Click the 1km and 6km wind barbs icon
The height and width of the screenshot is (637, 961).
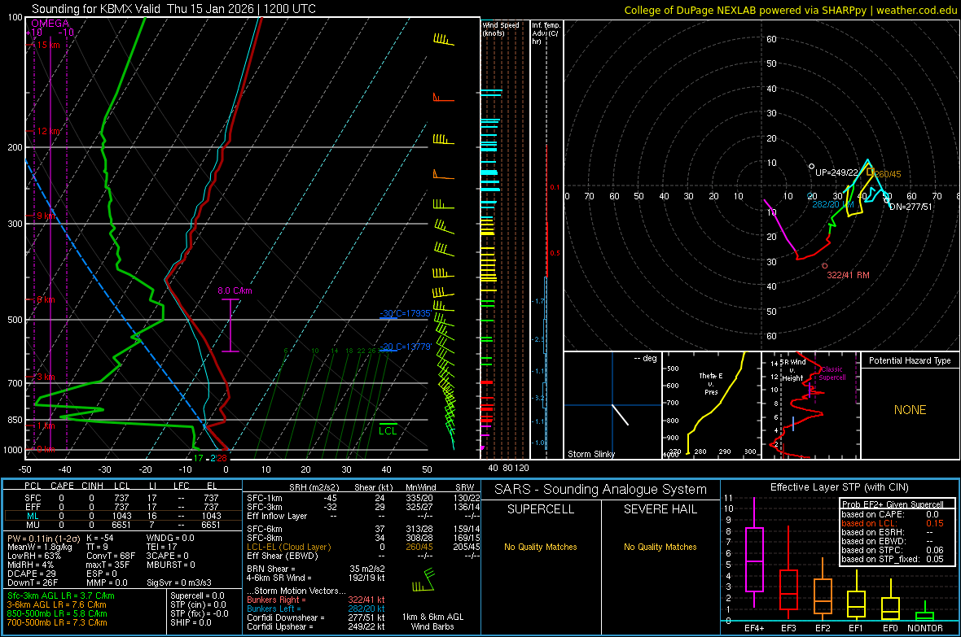click(423, 580)
